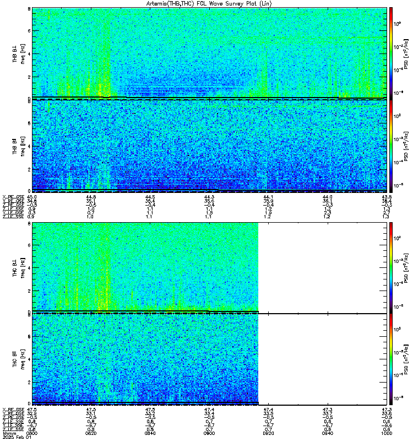Click the '43.8' THB X position value
The image size is (413, 441).
387,197
